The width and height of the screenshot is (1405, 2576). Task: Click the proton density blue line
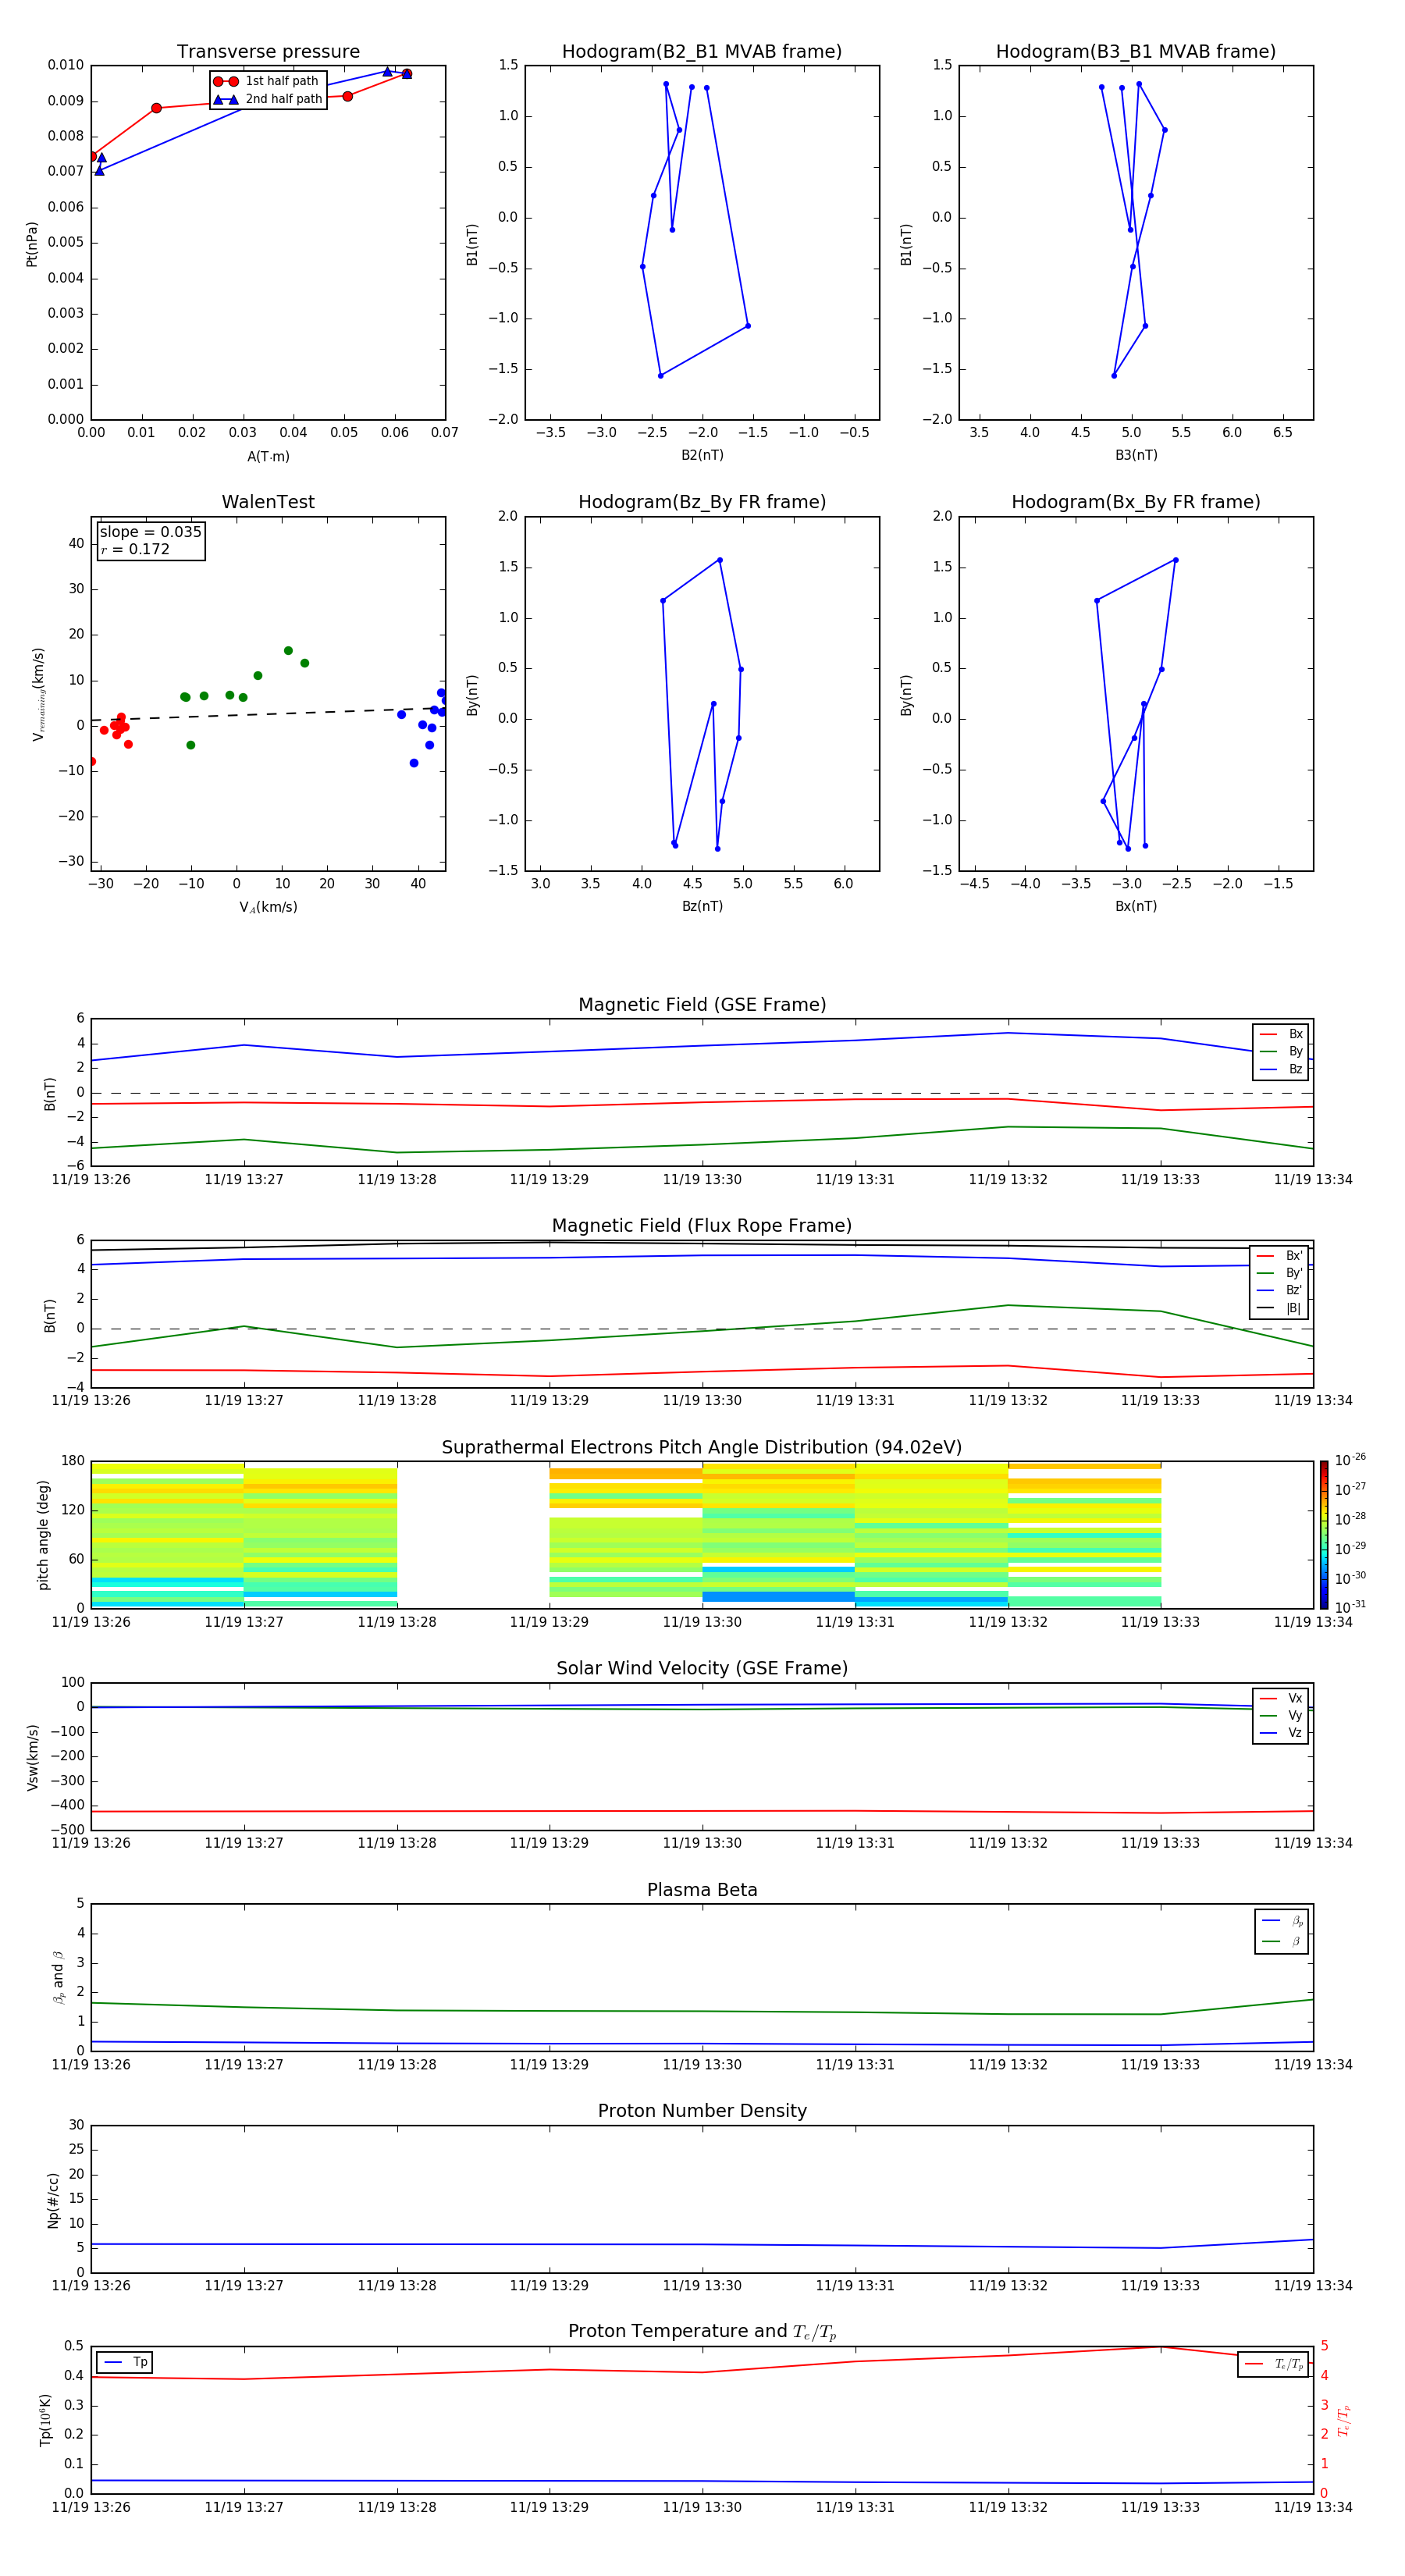click(x=702, y=2244)
